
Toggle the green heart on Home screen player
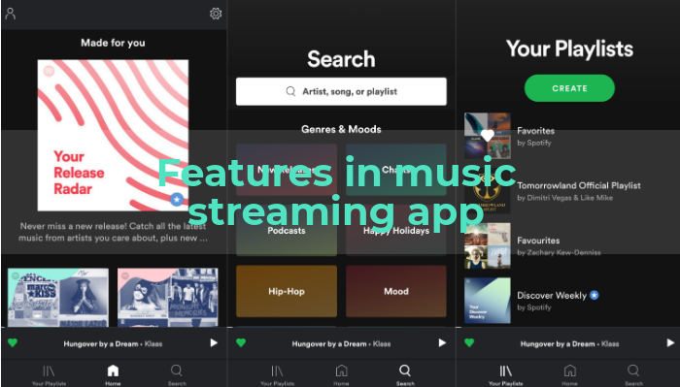pyautogui.click(x=13, y=342)
